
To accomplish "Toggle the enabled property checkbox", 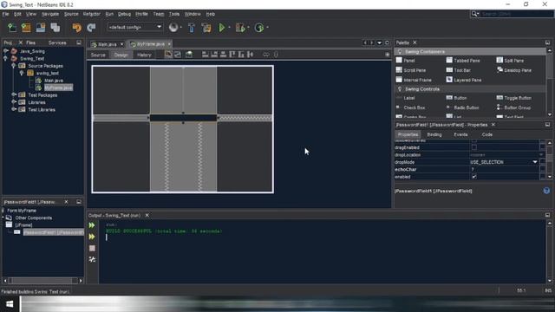I will click(474, 177).
